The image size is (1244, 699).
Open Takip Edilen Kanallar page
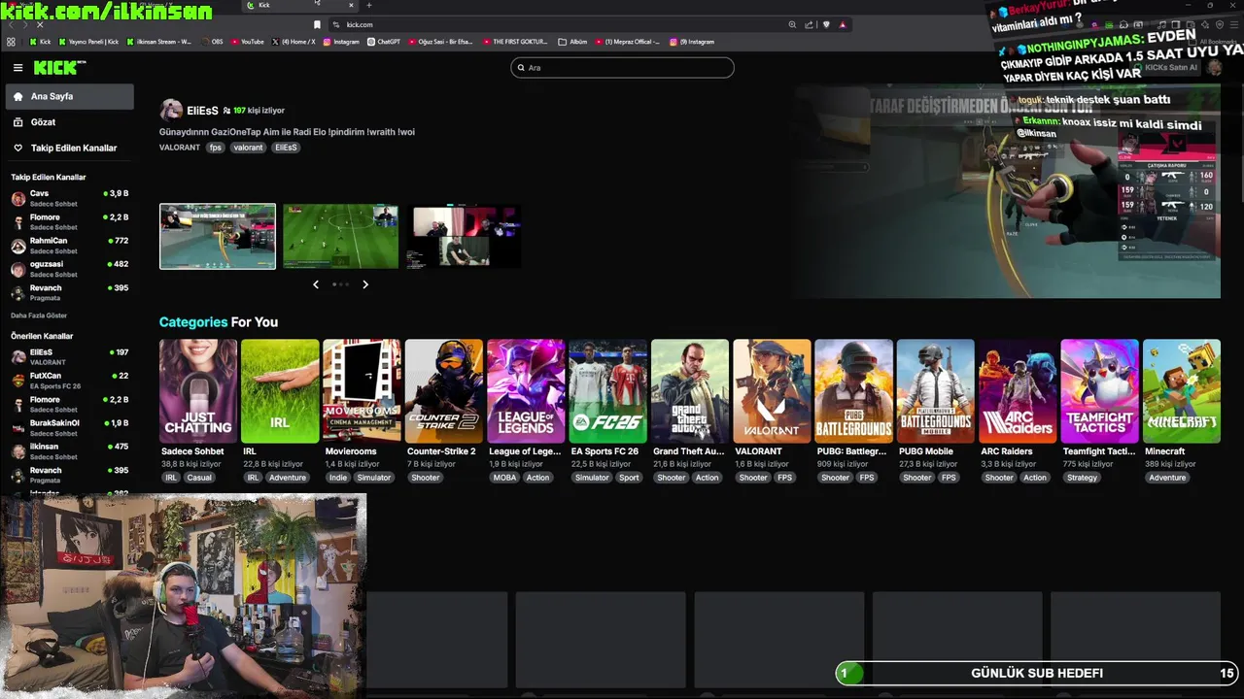pos(69,148)
